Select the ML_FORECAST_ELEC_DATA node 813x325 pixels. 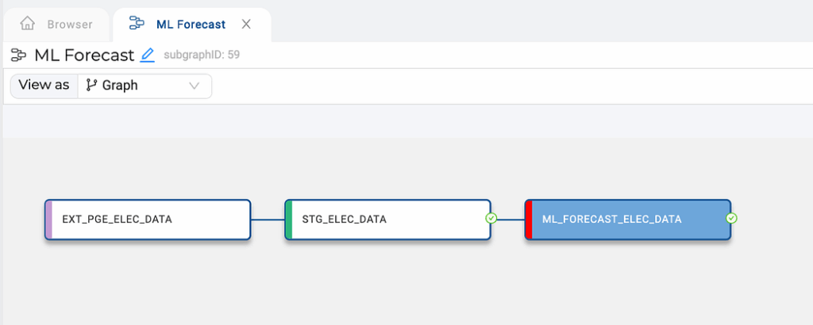tap(628, 220)
